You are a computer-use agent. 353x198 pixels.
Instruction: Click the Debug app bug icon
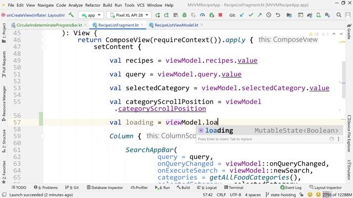tap(184, 15)
